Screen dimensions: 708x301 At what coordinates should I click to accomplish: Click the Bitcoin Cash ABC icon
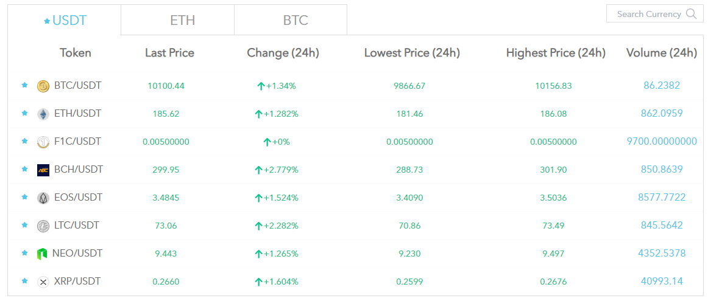click(43, 170)
